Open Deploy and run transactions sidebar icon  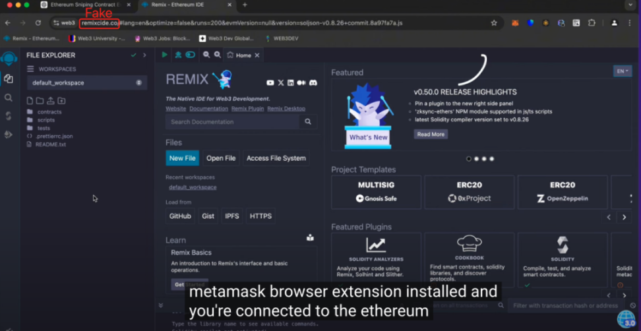point(8,134)
